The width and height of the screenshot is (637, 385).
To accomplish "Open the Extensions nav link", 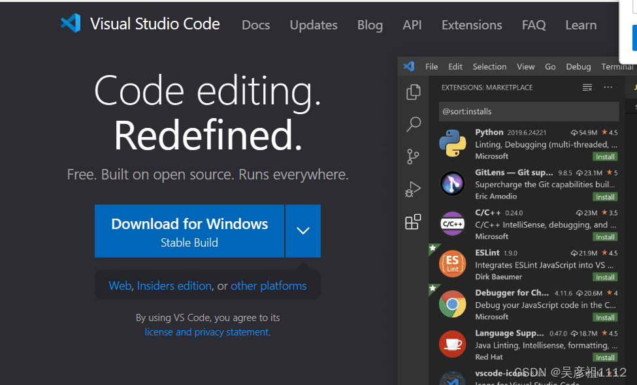I will tap(472, 25).
